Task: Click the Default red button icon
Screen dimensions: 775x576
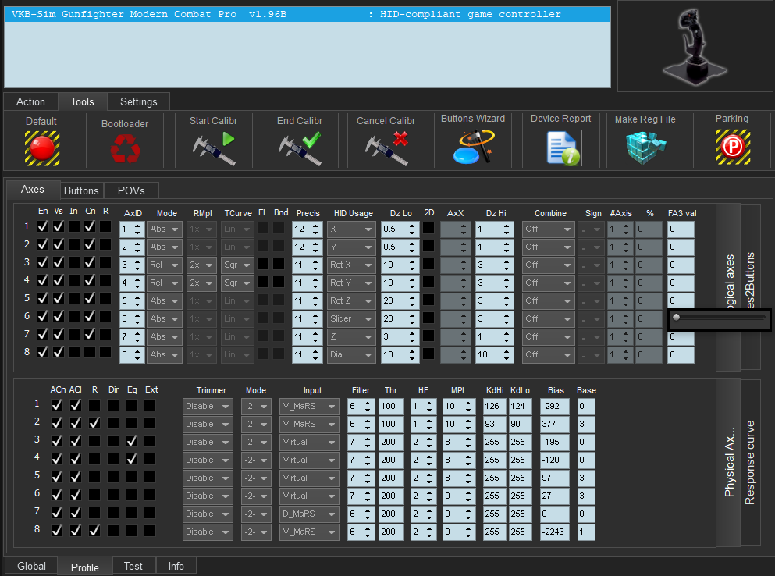Action: [x=41, y=147]
